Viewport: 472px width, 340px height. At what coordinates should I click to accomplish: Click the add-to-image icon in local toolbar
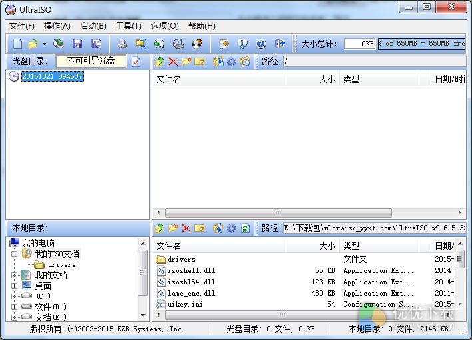[x=218, y=228]
